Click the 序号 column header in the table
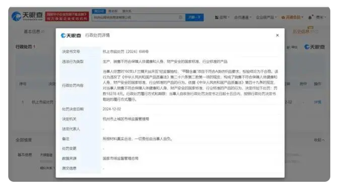Screen dimensions: 339x190 23,84
